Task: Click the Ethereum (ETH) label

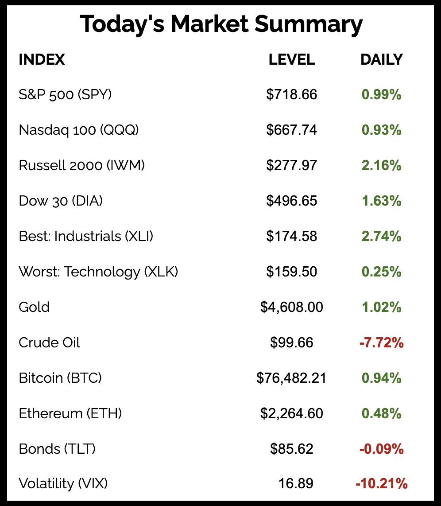Action: point(70,413)
